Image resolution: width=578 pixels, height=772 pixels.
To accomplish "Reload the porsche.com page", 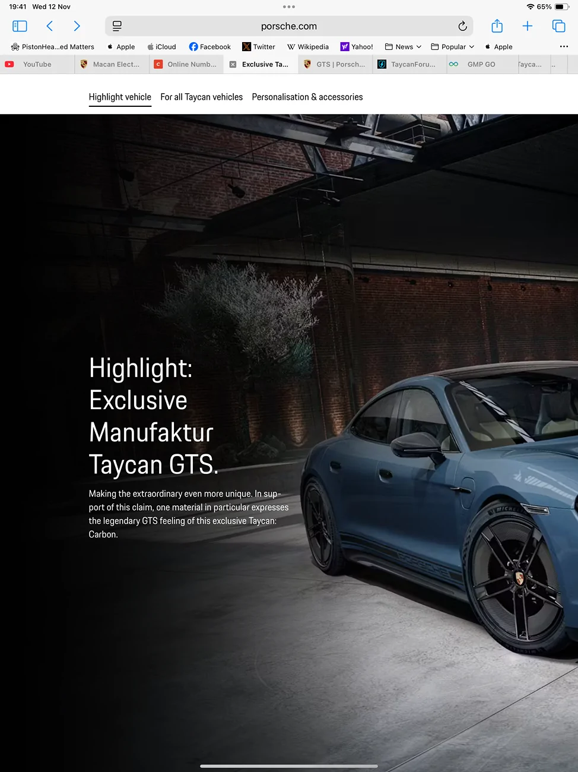I will (462, 26).
